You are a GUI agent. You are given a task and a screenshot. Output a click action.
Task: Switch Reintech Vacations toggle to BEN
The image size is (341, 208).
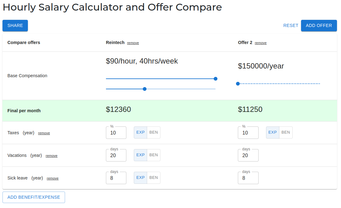coord(153,155)
